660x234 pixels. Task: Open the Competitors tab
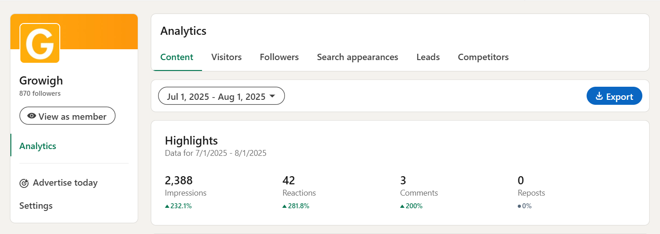pyautogui.click(x=483, y=57)
